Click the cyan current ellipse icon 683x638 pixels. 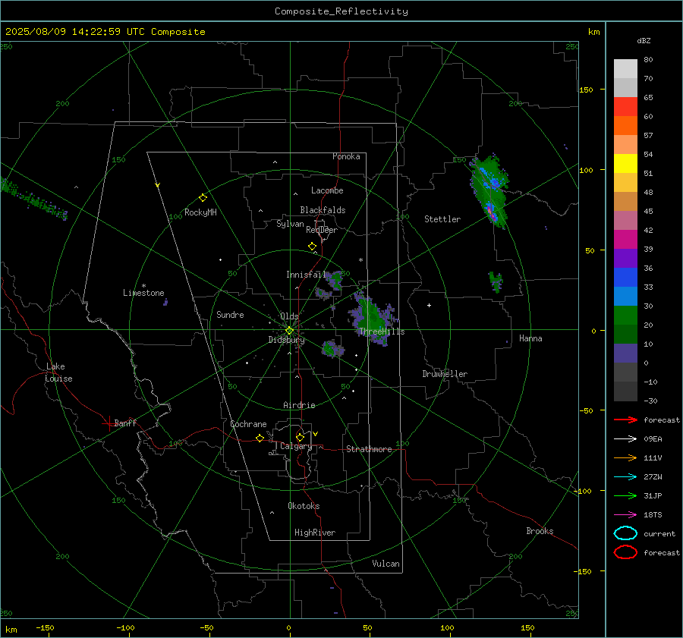625,533
